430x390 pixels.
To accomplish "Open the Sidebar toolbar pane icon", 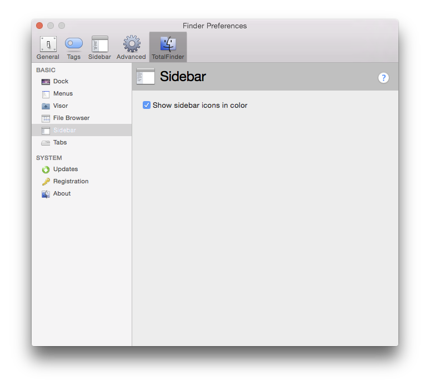I will [99, 44].
